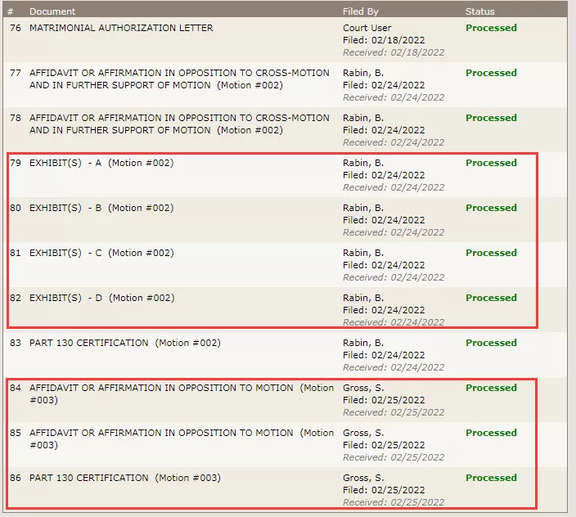Open document 77 Affidavit in Opposition to Cross-Motion
This screenshot has height=517, width=576.
click(179, 79)
